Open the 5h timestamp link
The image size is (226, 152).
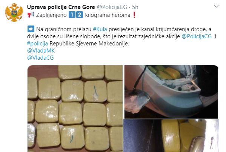[135, 7]
